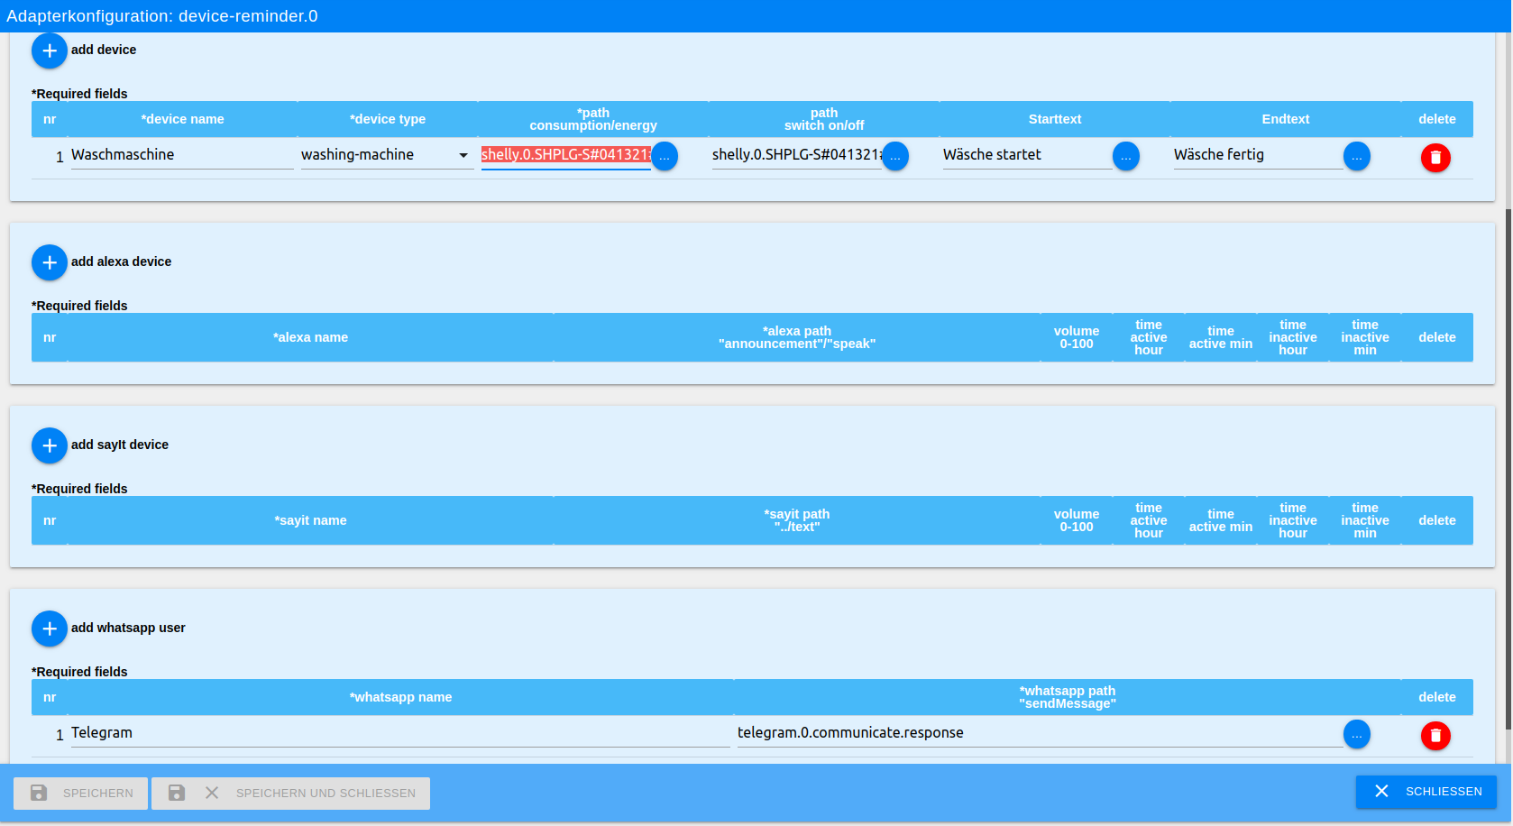Click the add whatsapp user label
The width and height of the screenshot is (1513, 826).
(128, 629)
